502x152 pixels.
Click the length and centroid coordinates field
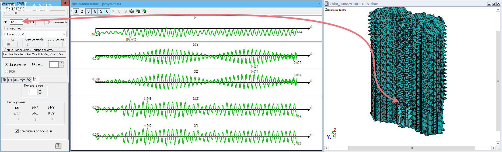(x=34, y=54)
